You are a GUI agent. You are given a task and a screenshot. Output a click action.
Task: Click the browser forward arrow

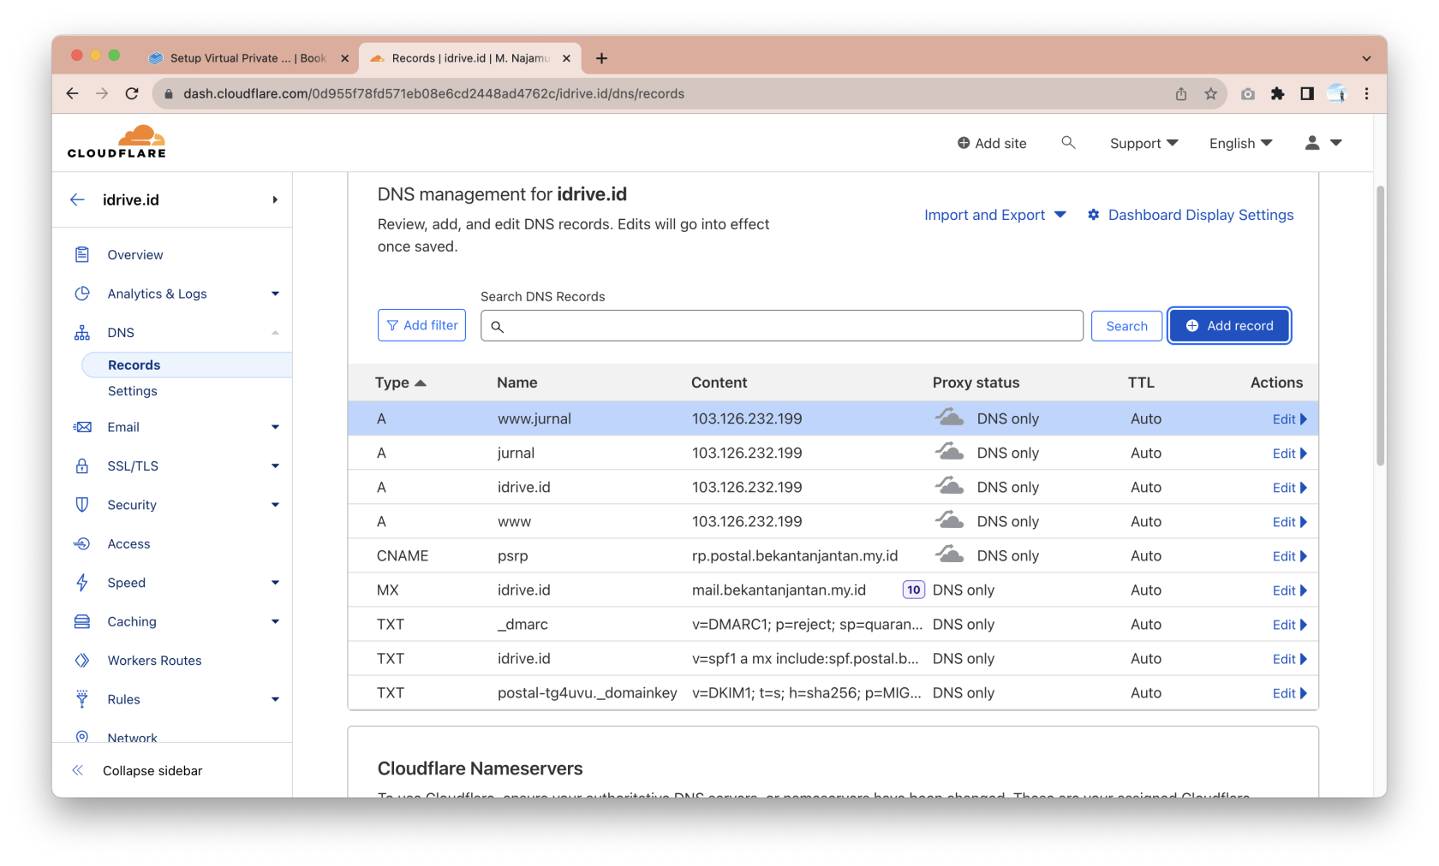102,93
